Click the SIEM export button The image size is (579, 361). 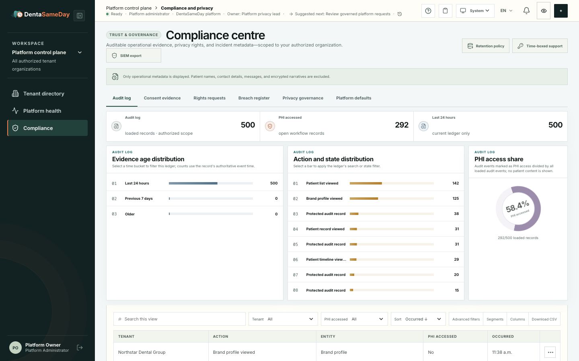[x=133, y=56]
